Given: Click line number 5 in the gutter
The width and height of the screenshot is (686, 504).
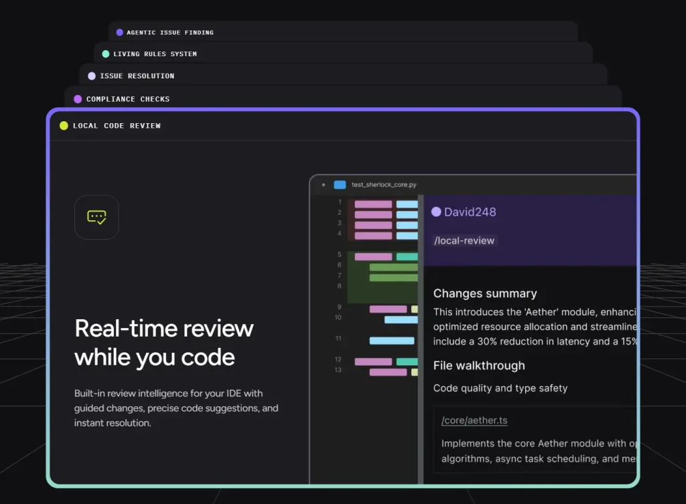Looking at the screenshot, I should [x=340, y=255].
